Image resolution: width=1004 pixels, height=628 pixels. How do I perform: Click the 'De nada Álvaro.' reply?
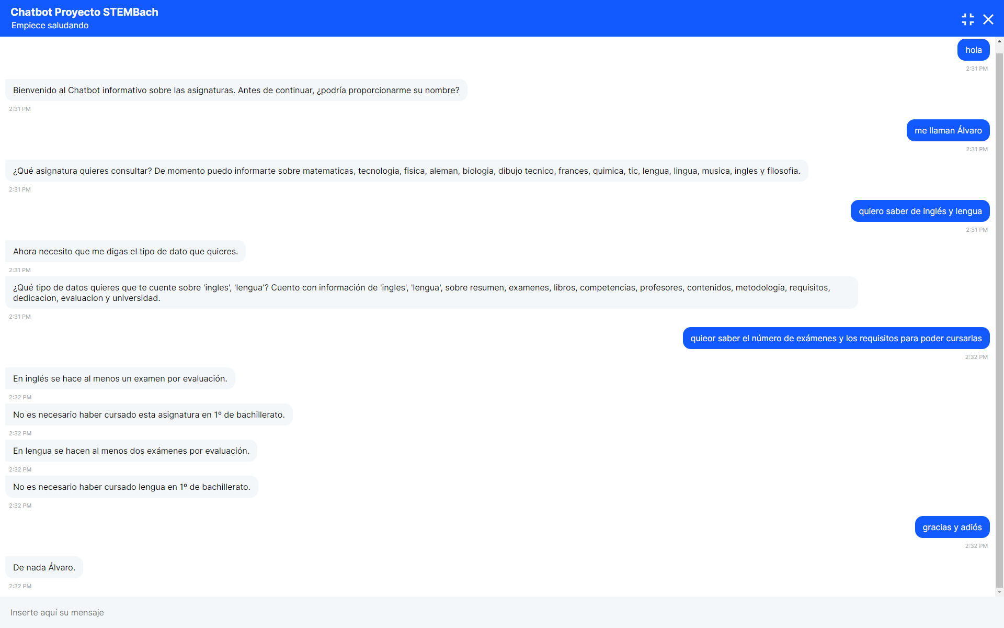[x=44, y=567]
